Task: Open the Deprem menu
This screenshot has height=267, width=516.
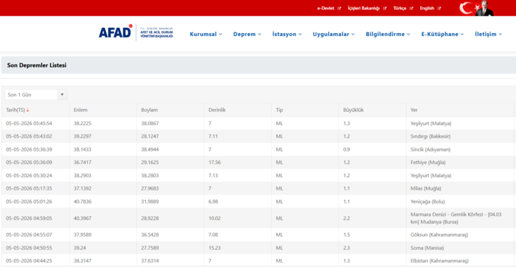Action: [247, 34]
